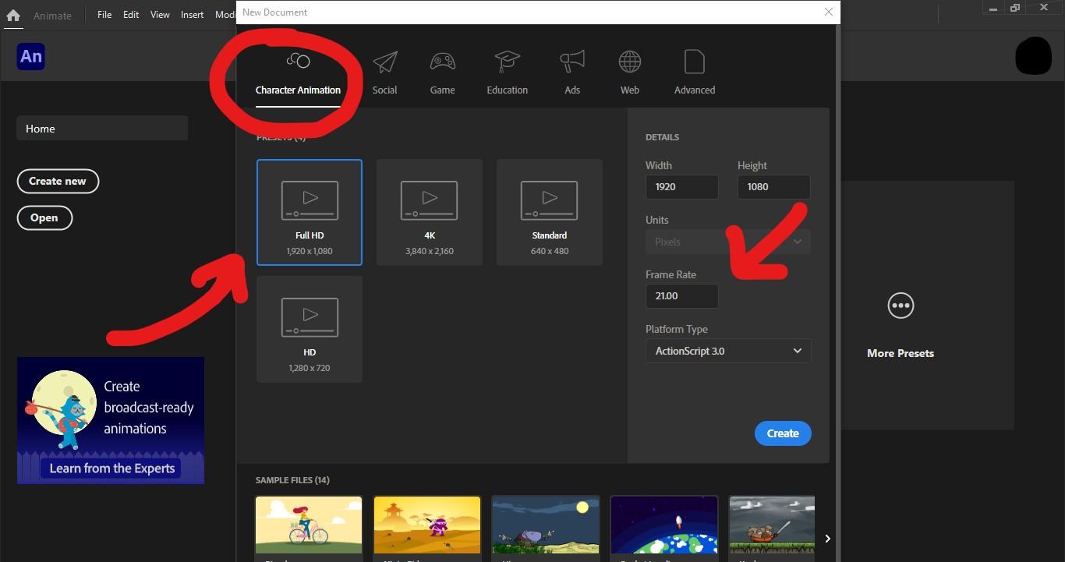Switch to the Social presets tab

tap(384, 74)
